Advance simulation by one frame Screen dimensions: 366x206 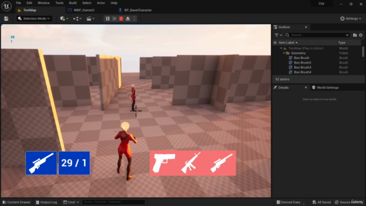point(114,19)
